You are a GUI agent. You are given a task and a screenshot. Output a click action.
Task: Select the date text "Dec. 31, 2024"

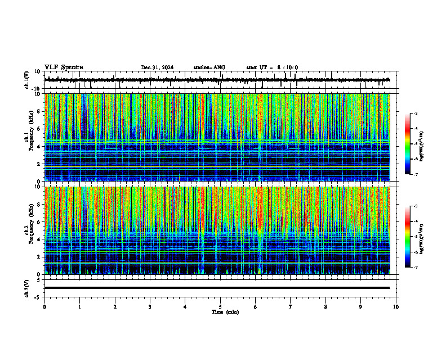(x=157, y=67)
